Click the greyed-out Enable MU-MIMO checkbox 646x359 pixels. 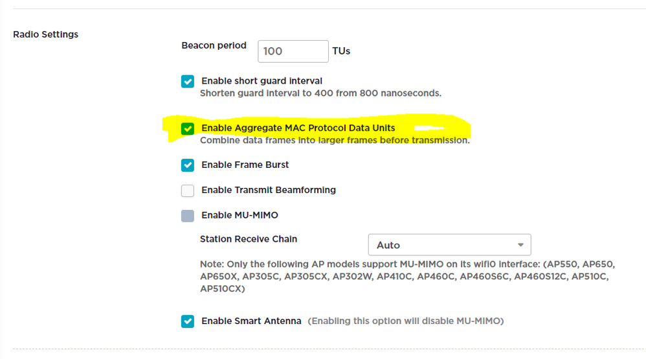188,216
